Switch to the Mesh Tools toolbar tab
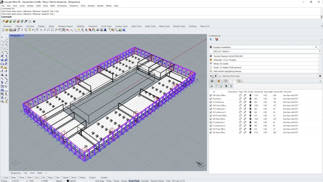 [164, 26]
